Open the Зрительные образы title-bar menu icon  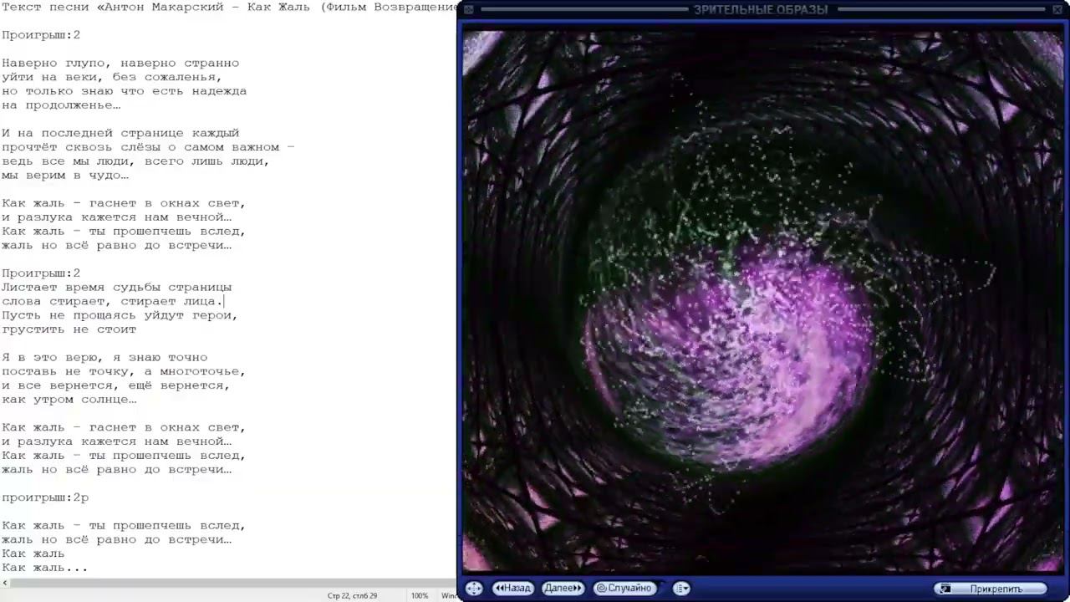469,9
